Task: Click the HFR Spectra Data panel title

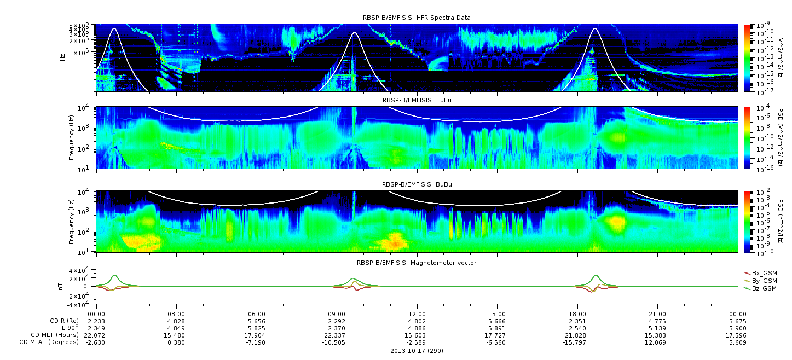Action: click(x=417, y=18)
